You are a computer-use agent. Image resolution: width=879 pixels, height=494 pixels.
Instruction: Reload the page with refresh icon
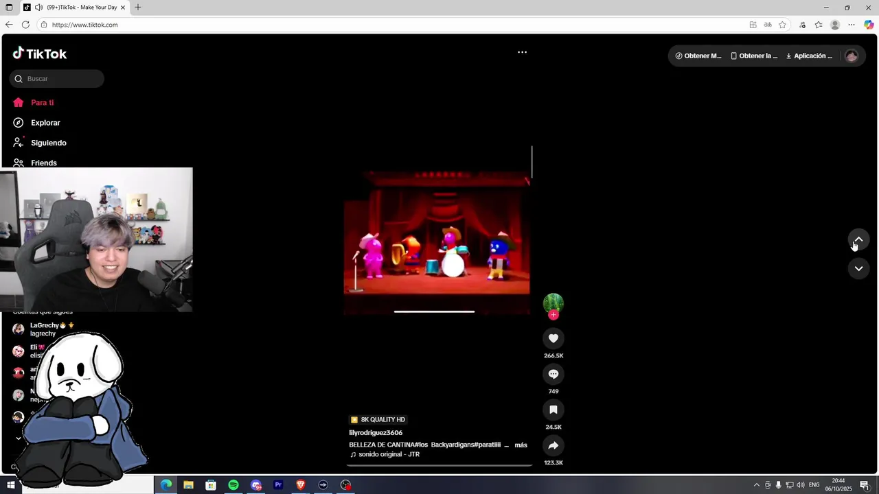pos(25,25)
